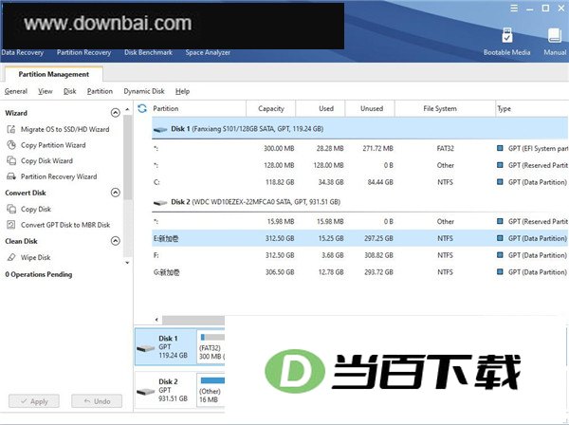Click Partition Recovery Wizard link
The image size is (569, 425).
[x=59, y=176]
